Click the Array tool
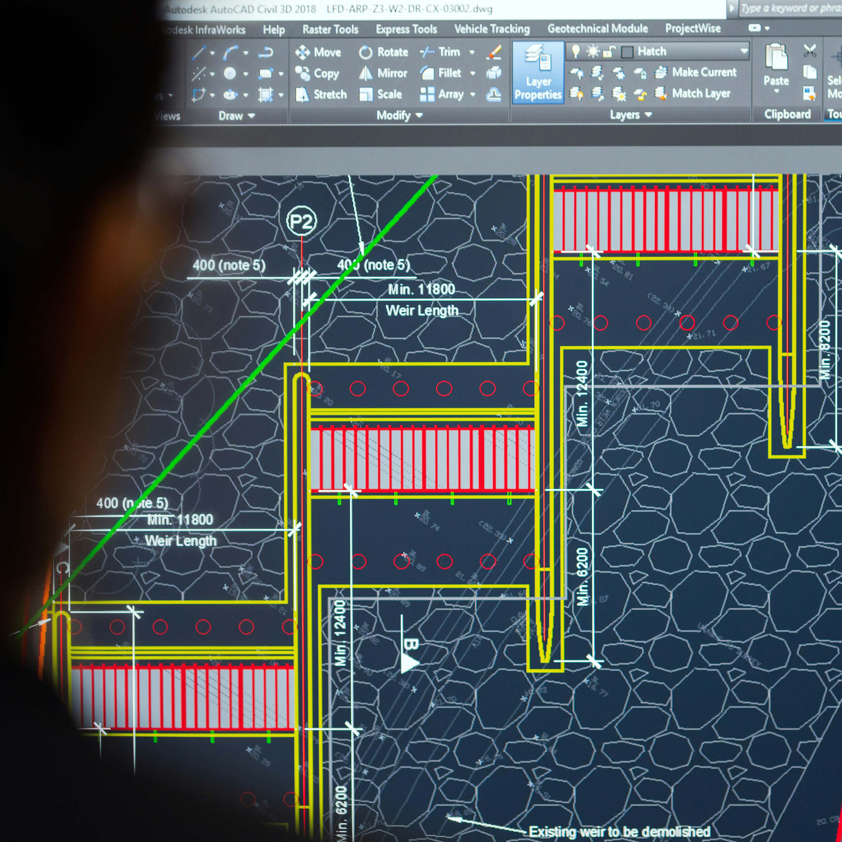Image resolution: width=842 pixels, height=842 pixels. click(x=442, y=94)
